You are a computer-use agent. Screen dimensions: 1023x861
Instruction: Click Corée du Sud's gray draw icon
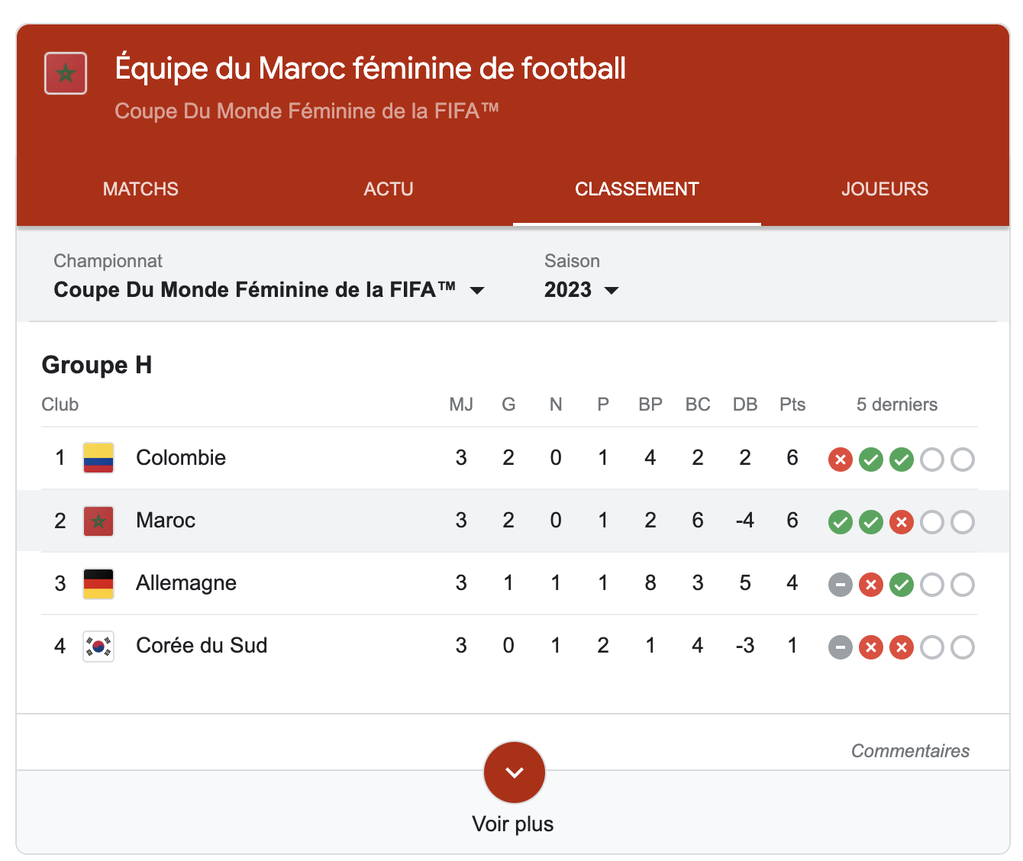pos(841,647)
